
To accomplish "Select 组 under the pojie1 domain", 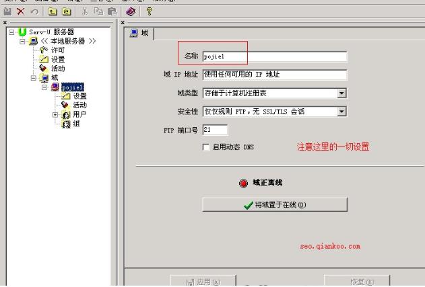I will 76,124.
